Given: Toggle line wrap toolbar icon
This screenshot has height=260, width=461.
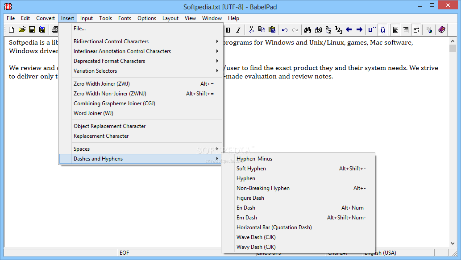Looking at the screenshot, I should [x=416, y=30].
